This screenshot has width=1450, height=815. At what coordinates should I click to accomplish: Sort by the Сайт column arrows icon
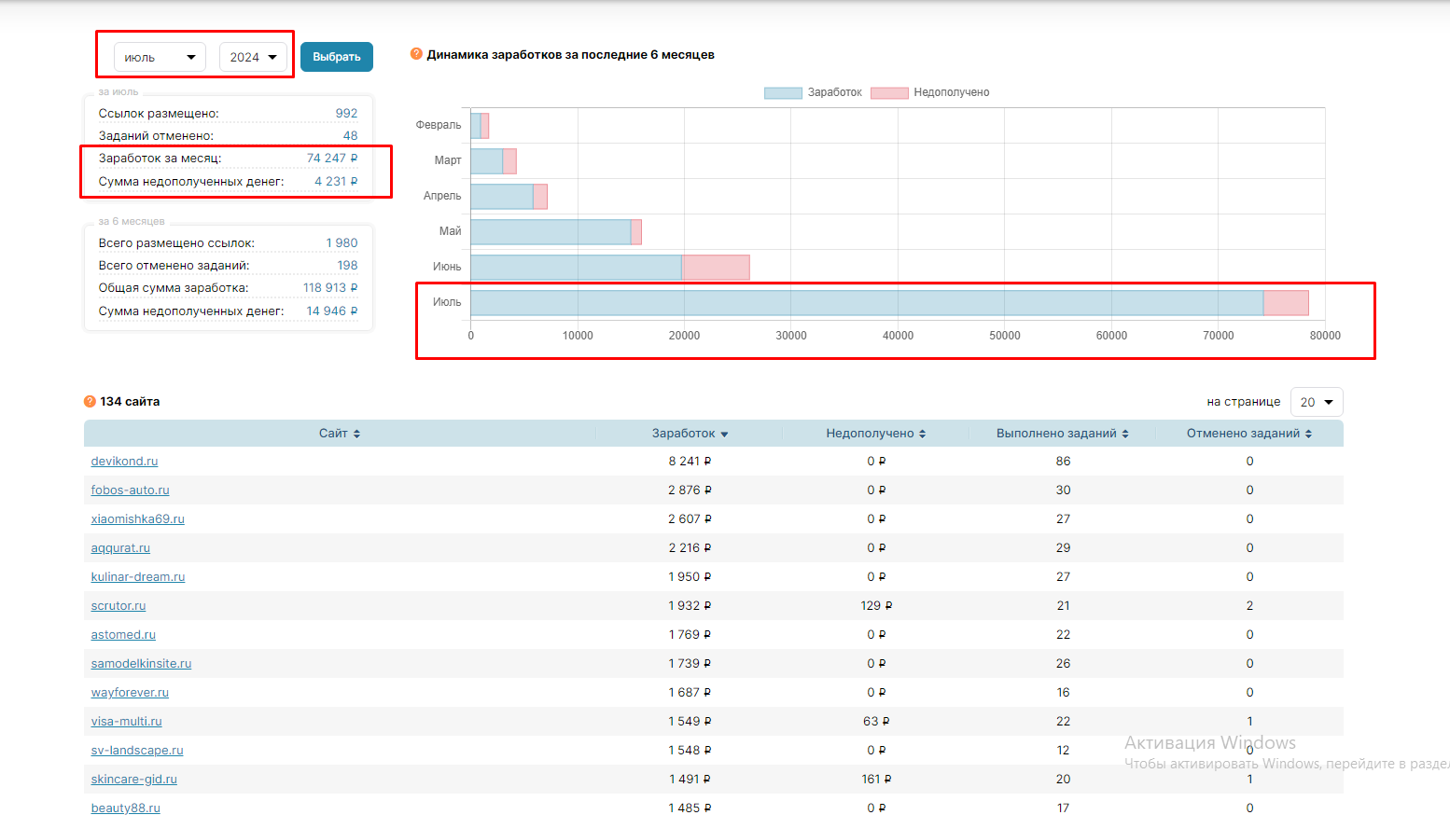coord(356,434)
